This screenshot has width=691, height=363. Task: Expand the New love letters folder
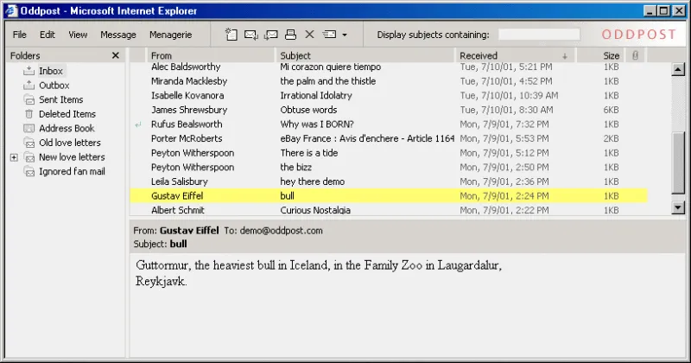(x=14, y=157)
